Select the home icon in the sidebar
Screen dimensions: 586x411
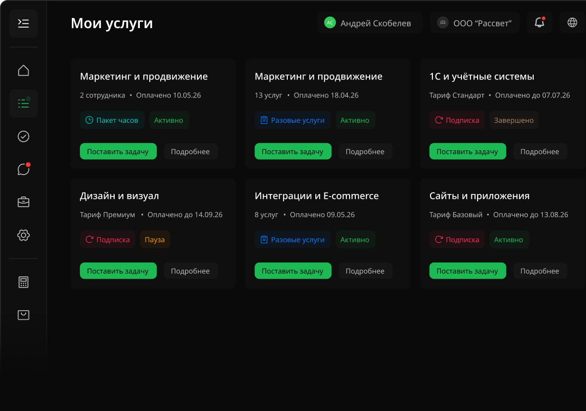tap(23, 70)
